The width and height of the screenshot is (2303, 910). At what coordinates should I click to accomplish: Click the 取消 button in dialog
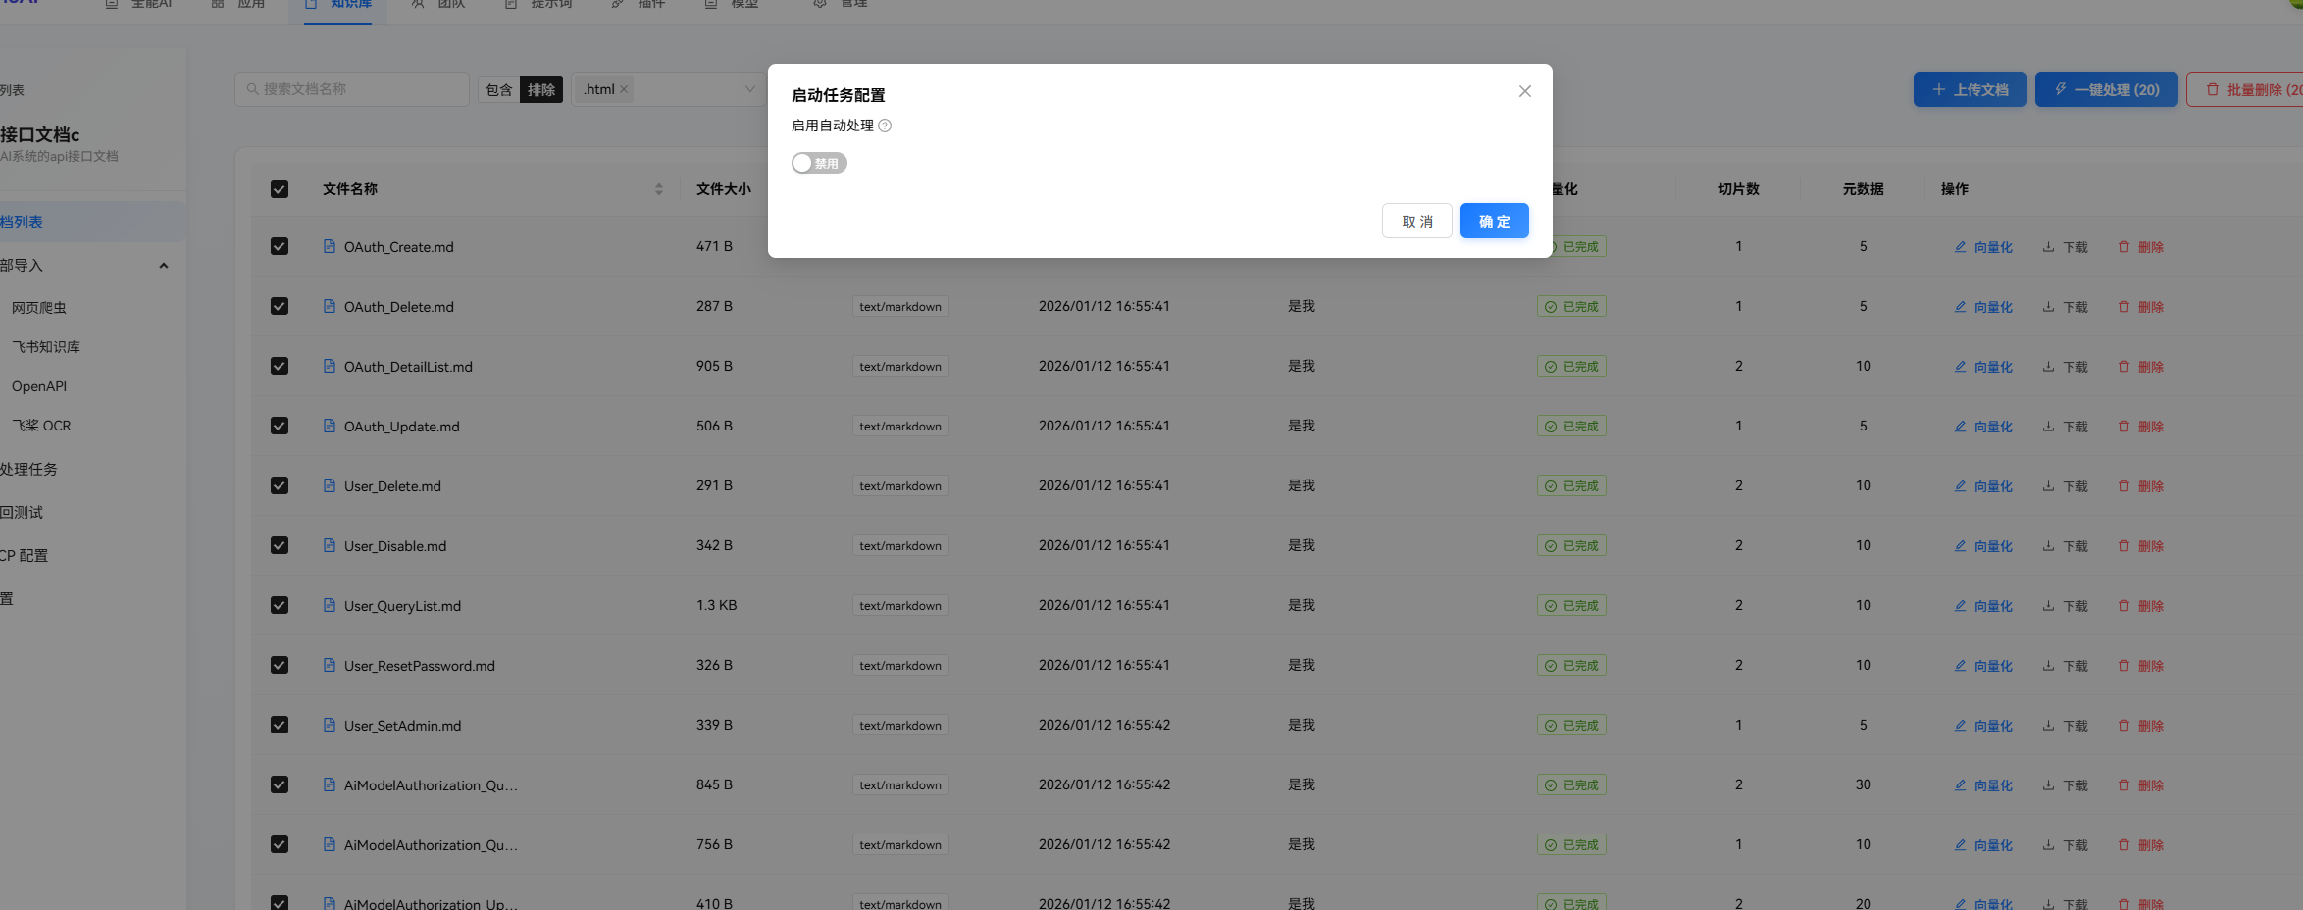tap(1416, 221)
